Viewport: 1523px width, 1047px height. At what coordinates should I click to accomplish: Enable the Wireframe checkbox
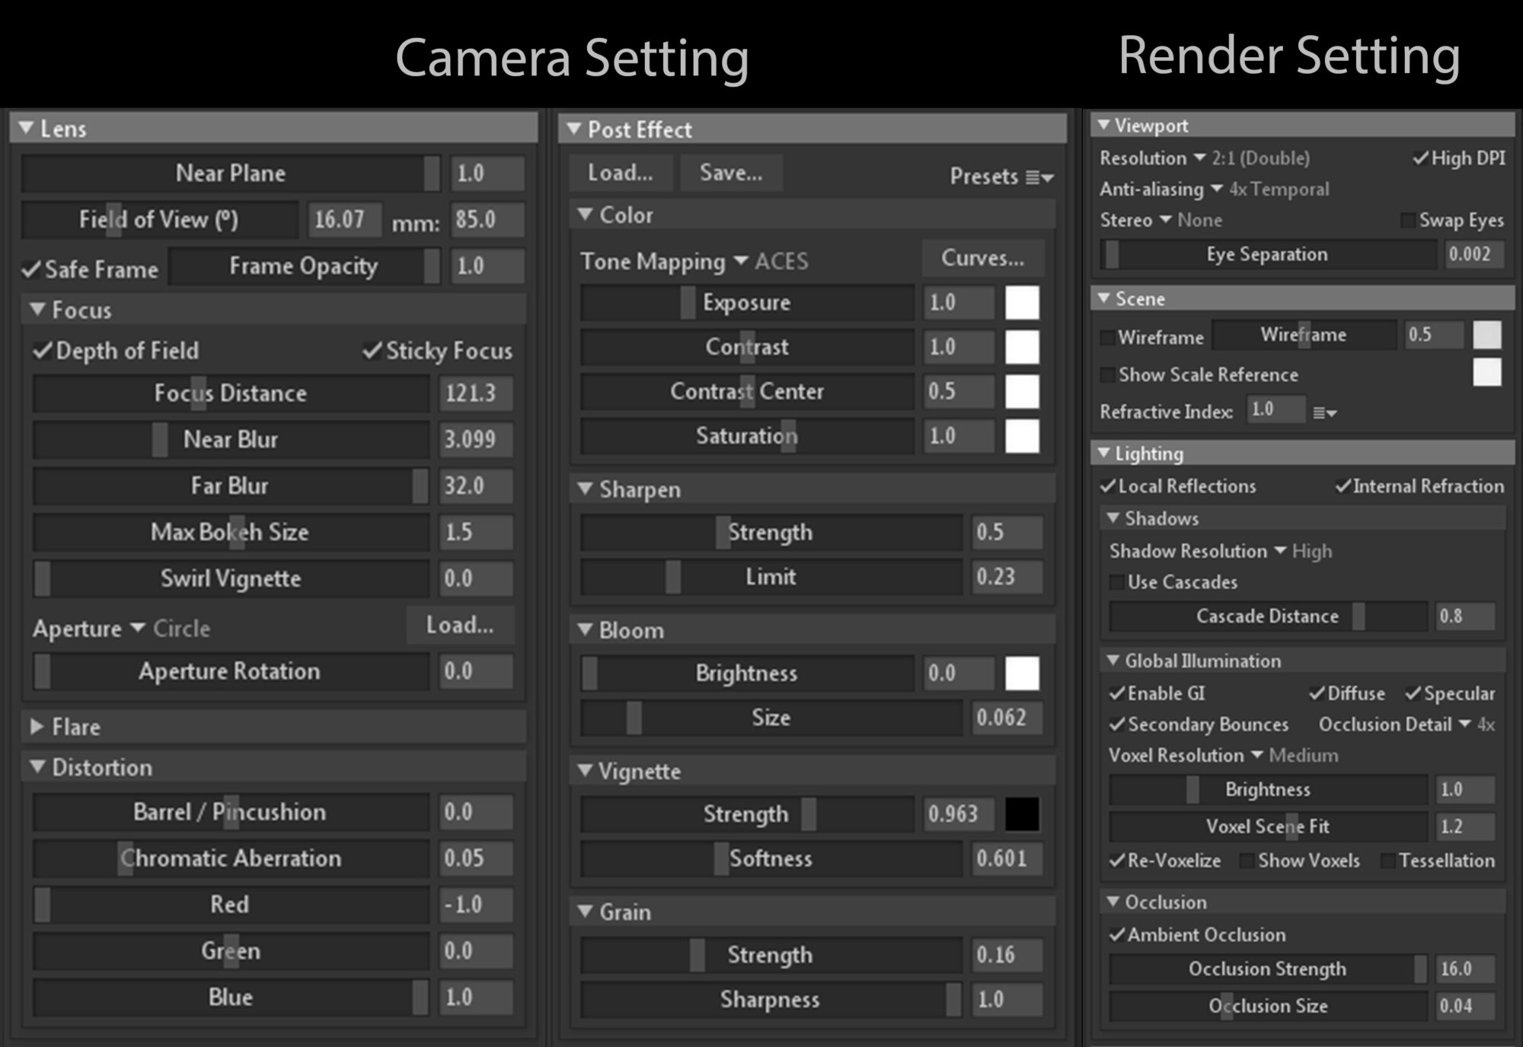point(1108,337)
